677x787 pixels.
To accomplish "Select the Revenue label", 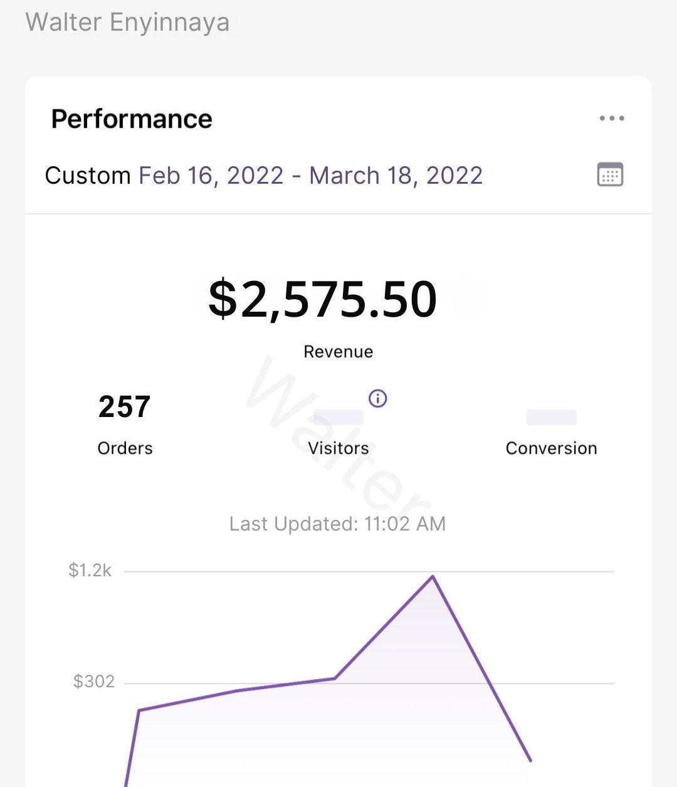I will pos(338,352).
